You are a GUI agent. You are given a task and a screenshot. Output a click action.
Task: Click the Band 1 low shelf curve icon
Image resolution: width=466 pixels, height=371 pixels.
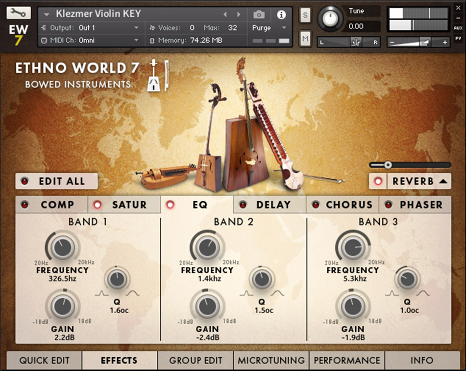(x=101, y=293)
